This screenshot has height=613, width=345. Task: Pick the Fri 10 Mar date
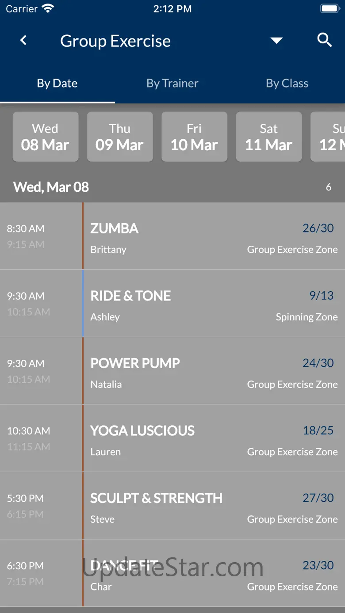click(194, 137)
